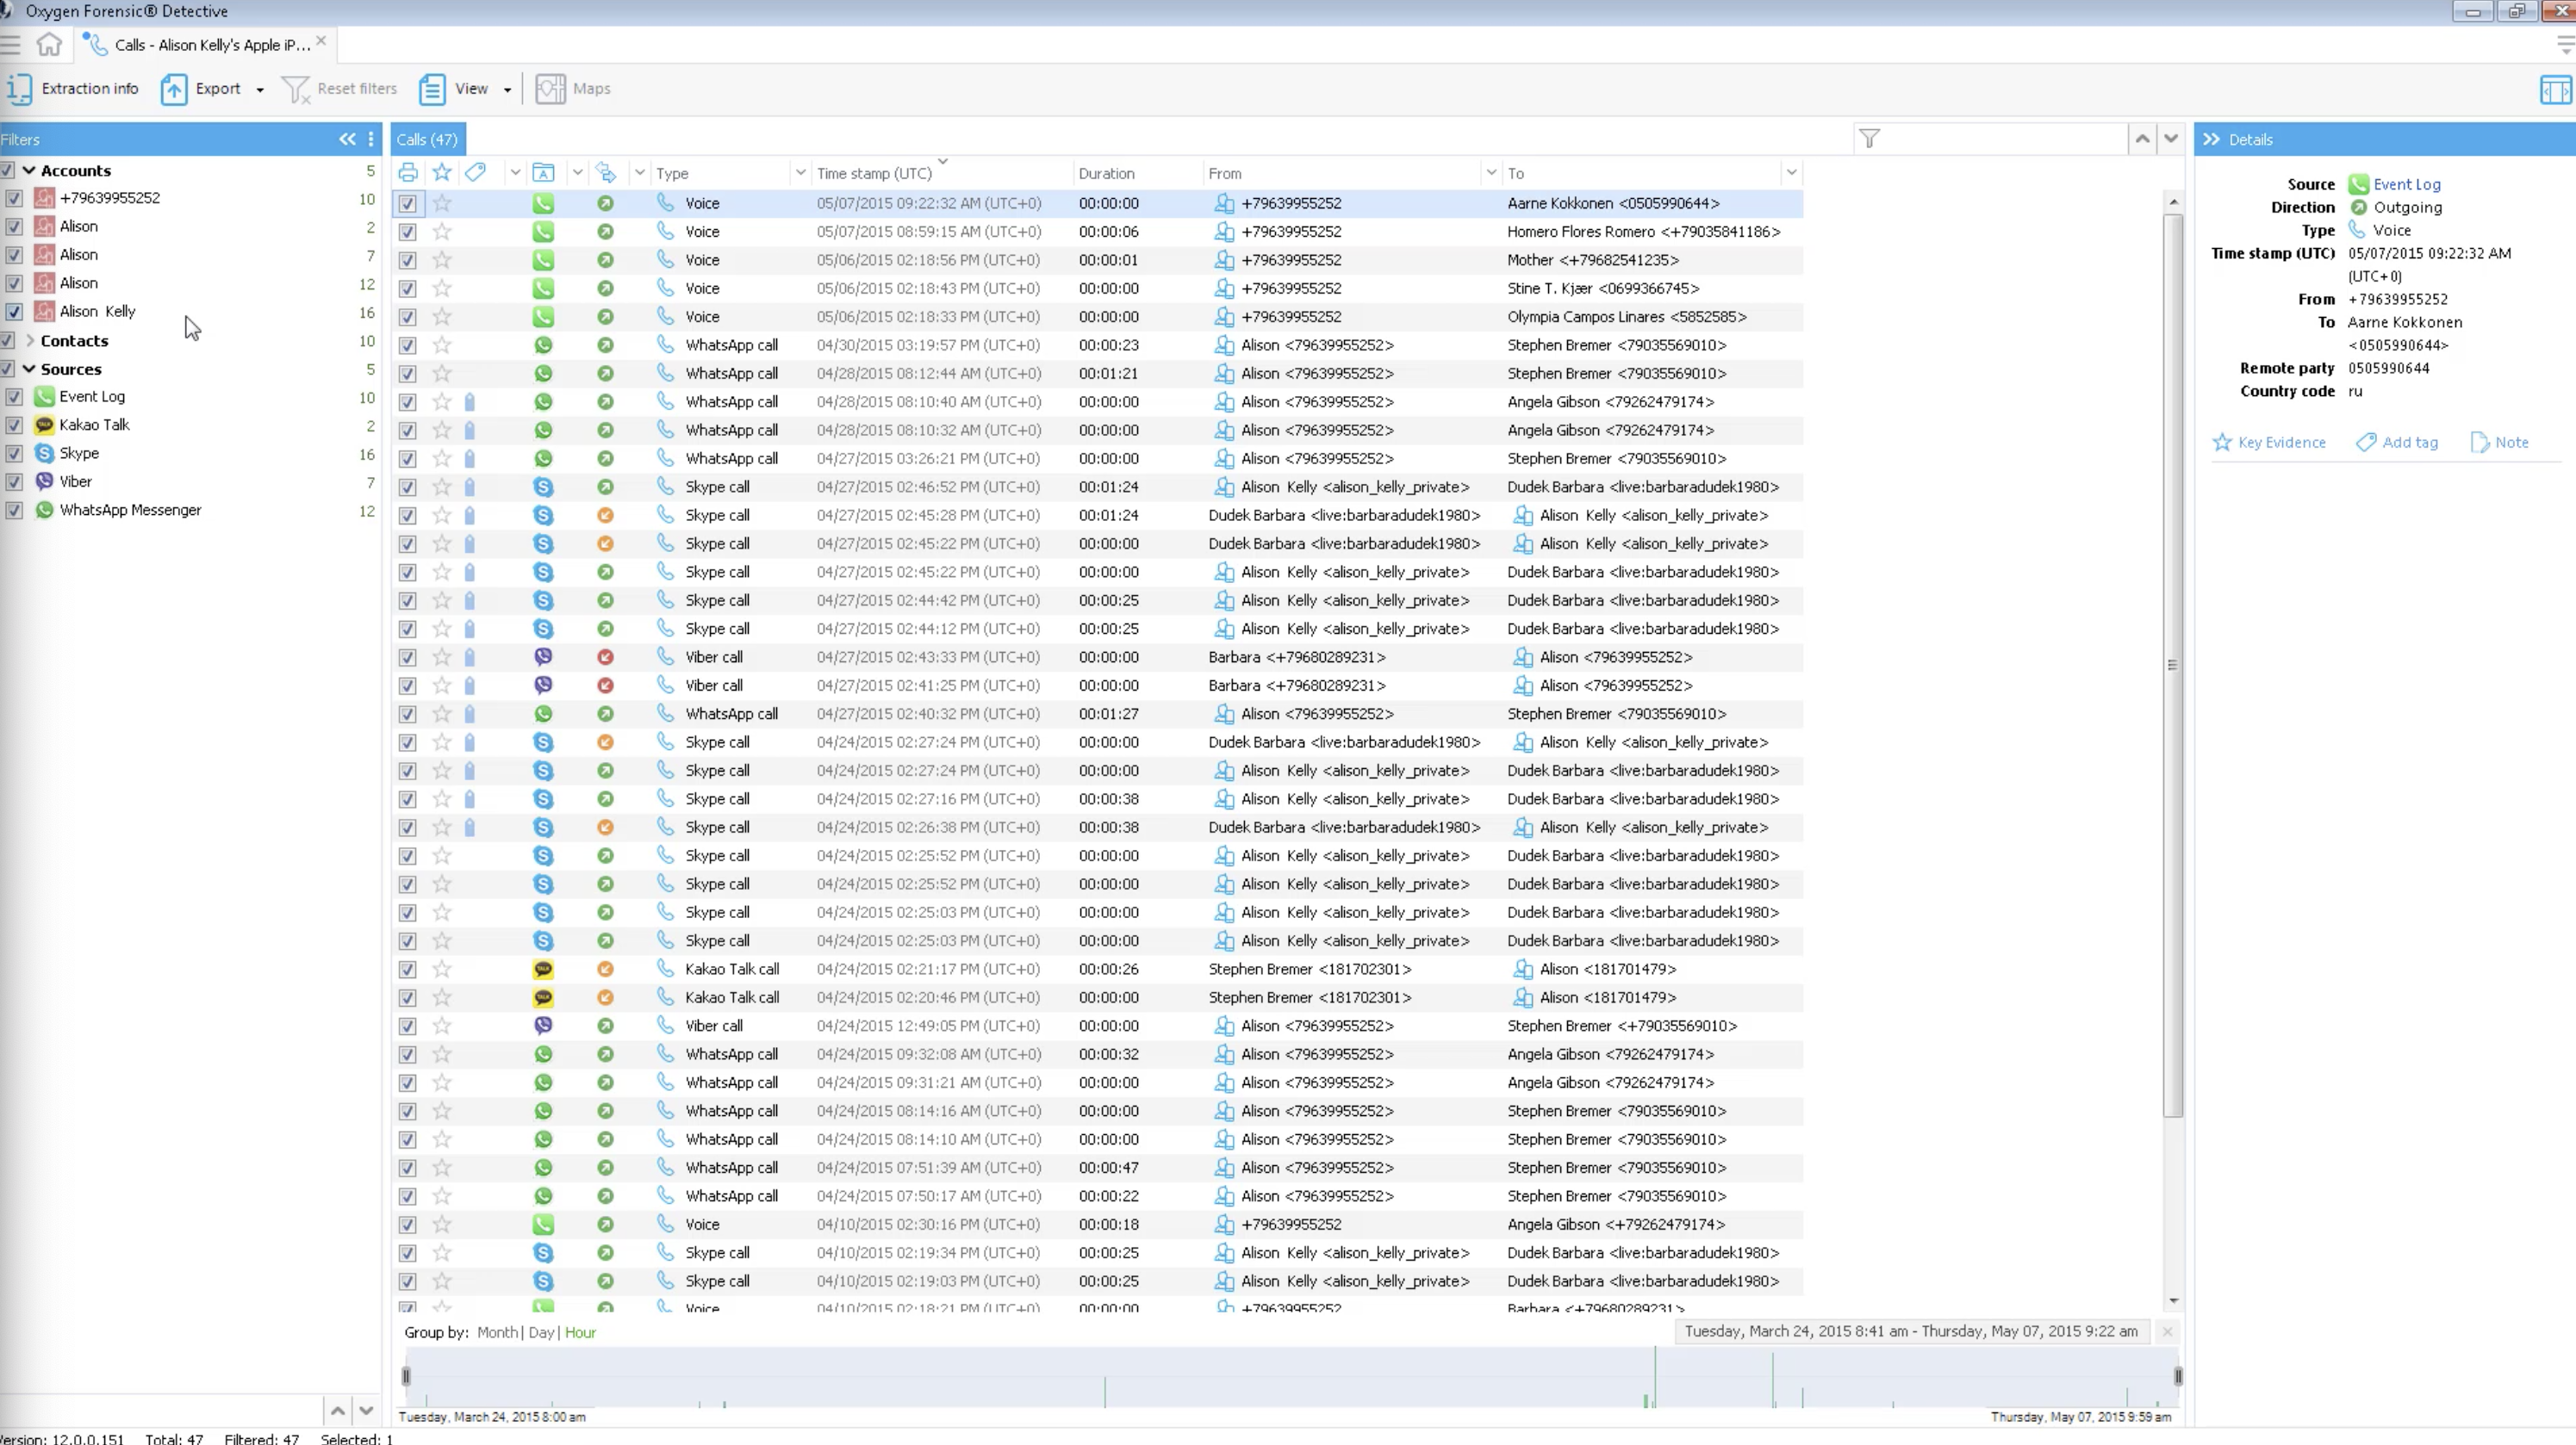This screenshot has height=1445, width=2576.
Task: Click missed call icon on 02:43:33 PM Viber row
Action: point(605,658)
